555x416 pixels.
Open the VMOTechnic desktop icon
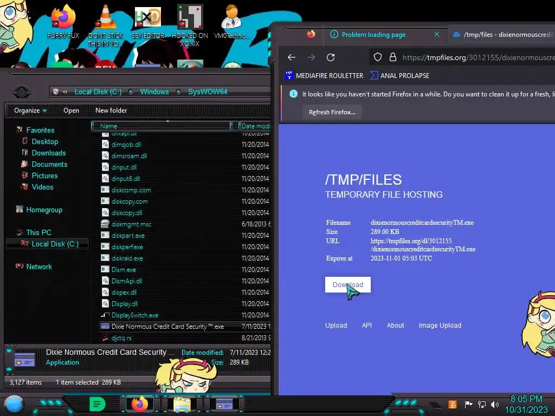point(231,22)
